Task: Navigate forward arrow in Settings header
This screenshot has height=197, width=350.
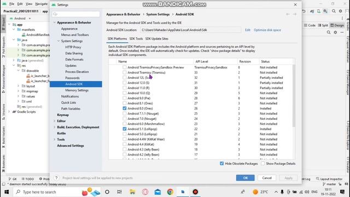Action: click(295, 14)
